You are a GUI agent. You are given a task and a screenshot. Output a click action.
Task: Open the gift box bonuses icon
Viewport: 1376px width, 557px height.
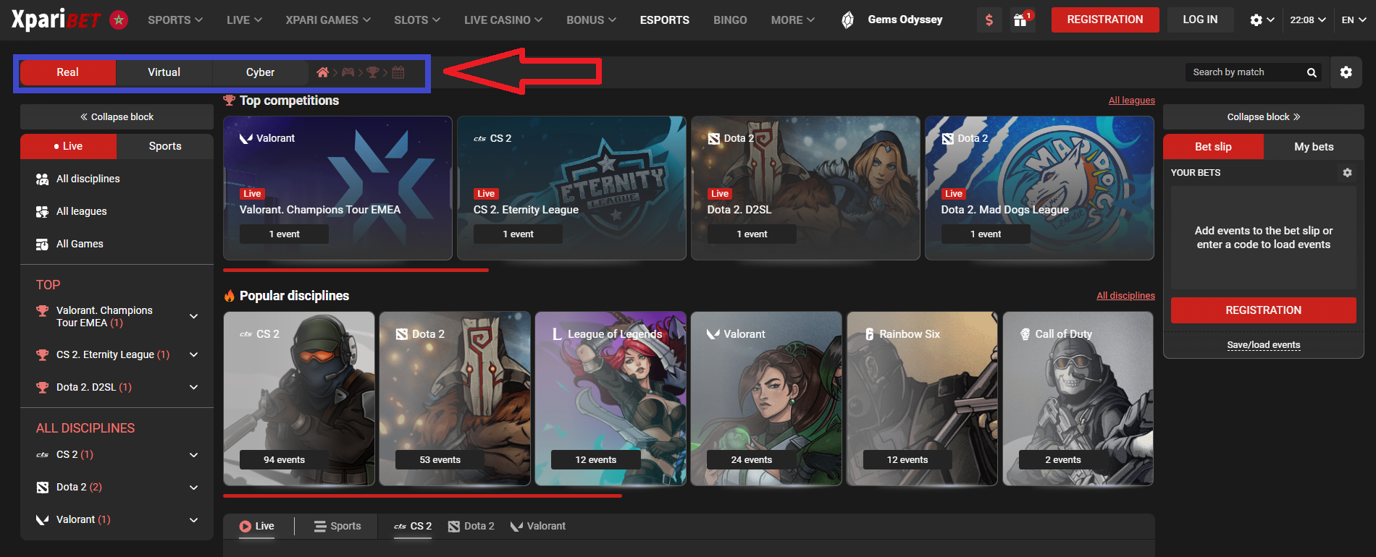pos(1022,20)
